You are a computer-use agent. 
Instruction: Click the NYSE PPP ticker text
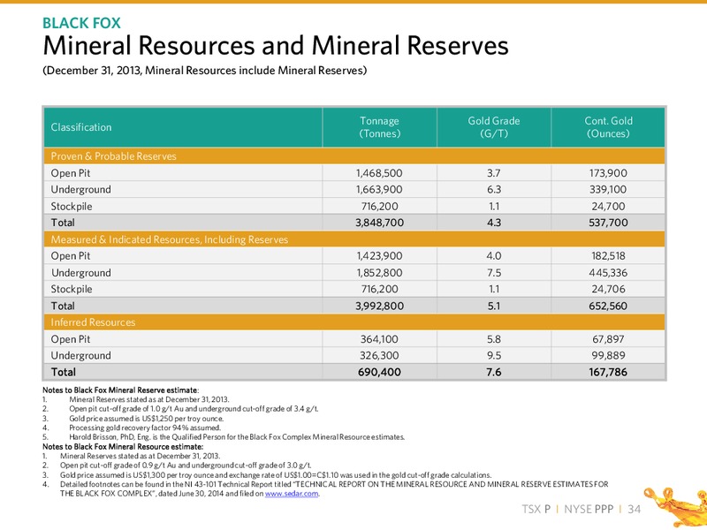click(589, 510)
